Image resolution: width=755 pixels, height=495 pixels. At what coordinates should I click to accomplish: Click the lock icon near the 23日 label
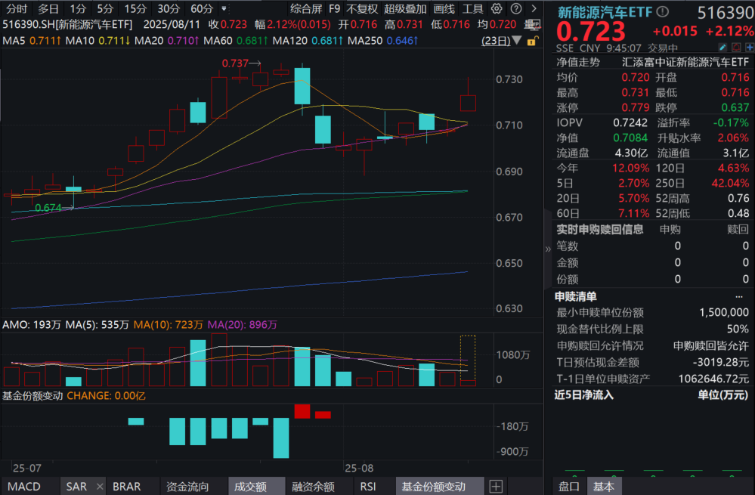tap(531, 41)
